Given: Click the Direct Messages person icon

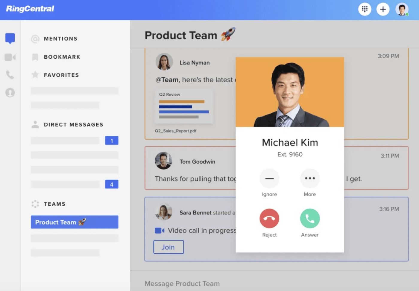Looking at the screenshot, I should coord(35,124).
